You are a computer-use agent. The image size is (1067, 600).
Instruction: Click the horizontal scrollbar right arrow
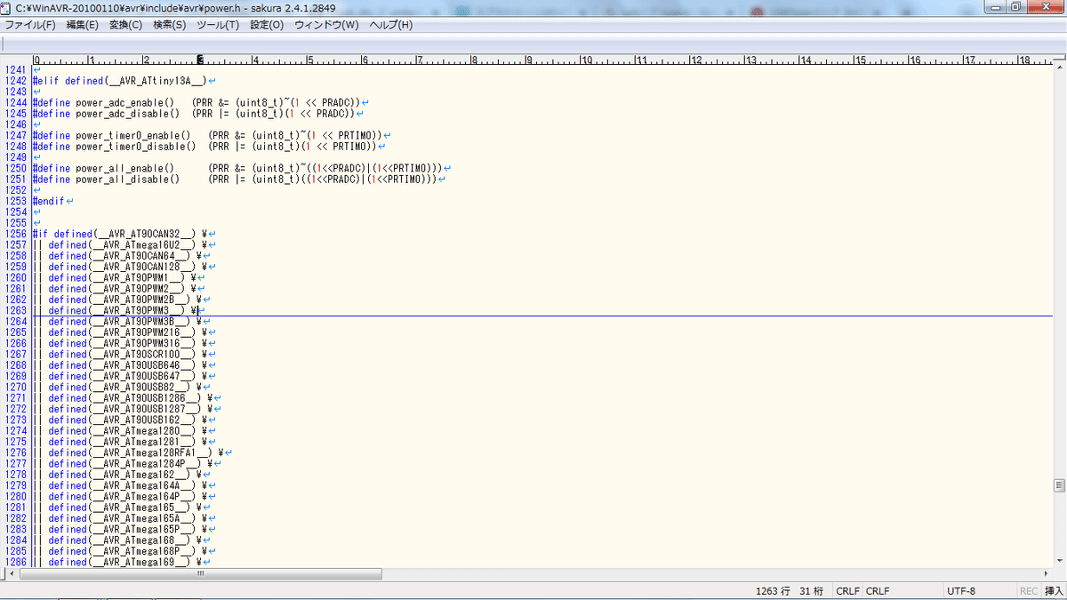pos(1047,574)
